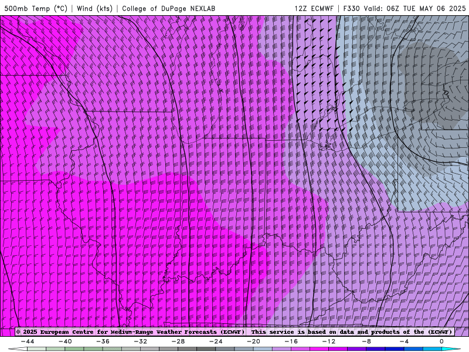Screen dimensions: 469x352
Task: Click the cyan arrow at colorbar's warm end
Action: click(x=451, y=349)
